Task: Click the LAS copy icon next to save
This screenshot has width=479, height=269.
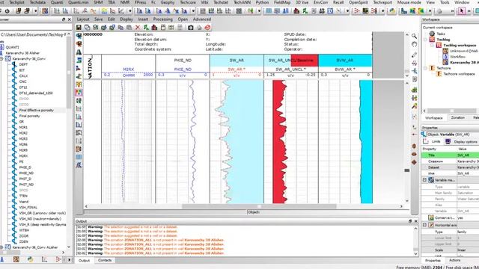Action: click(x=87, y=28)
